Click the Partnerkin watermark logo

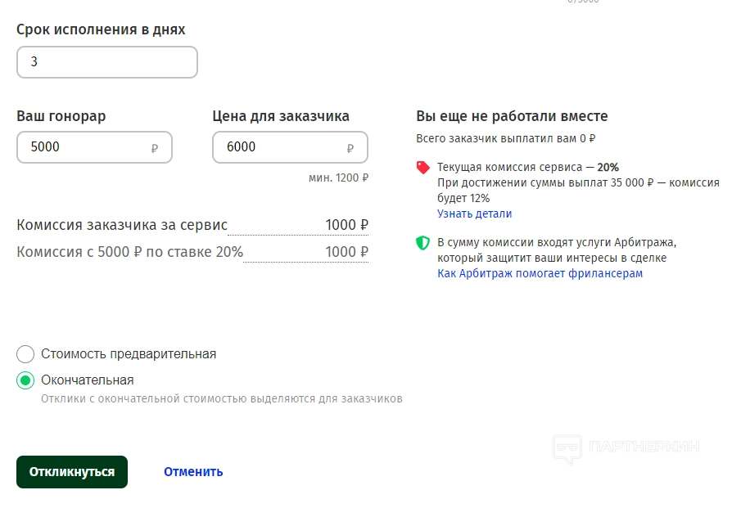click(626, 447)
